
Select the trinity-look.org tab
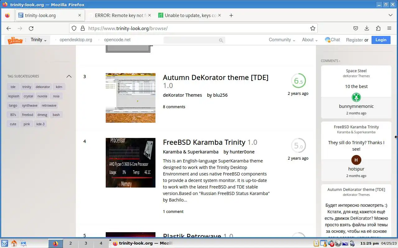click(50, 15)
